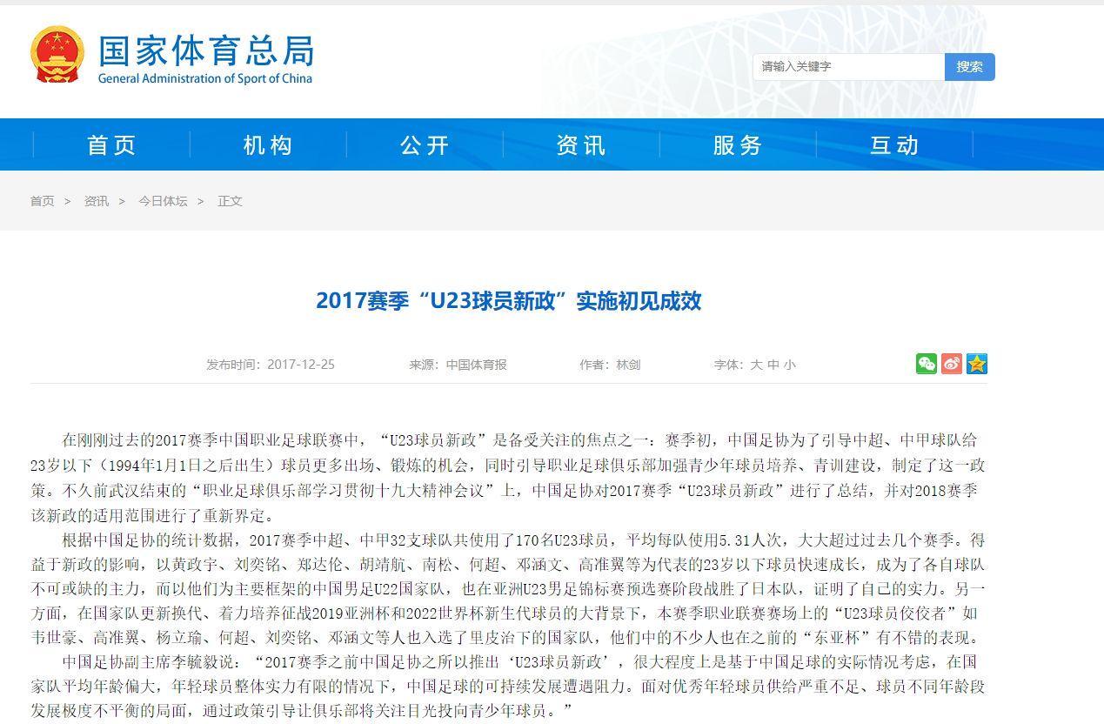The width and height of the screenshot is (1104, 724).
Task: Open the 公开 navigation menu
Action: click(424, 144)
